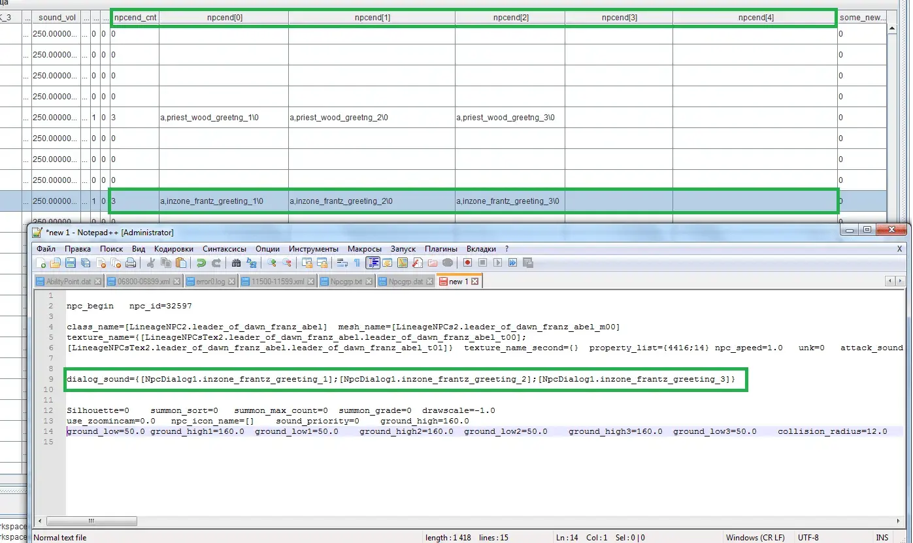Viewport: 913px width, 543px height.
Task: Save the recorded macro toolbar icon
Action: coord(528,263)
